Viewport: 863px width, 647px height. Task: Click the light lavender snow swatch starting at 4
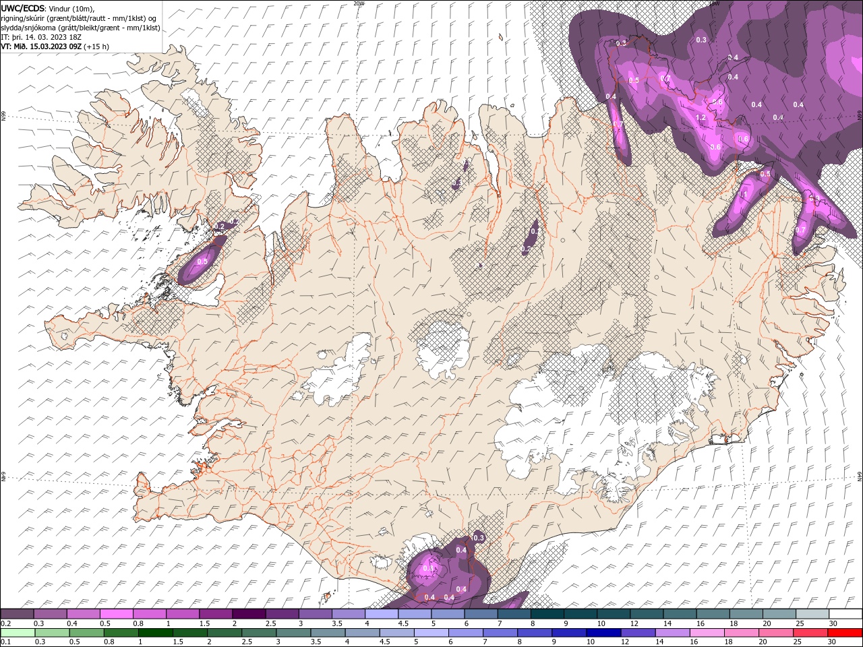point(382,614)
